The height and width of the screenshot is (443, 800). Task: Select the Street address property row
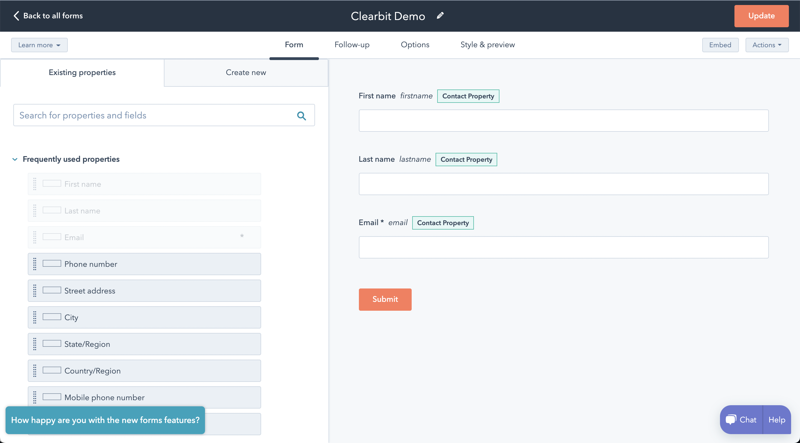coord(144,291)
